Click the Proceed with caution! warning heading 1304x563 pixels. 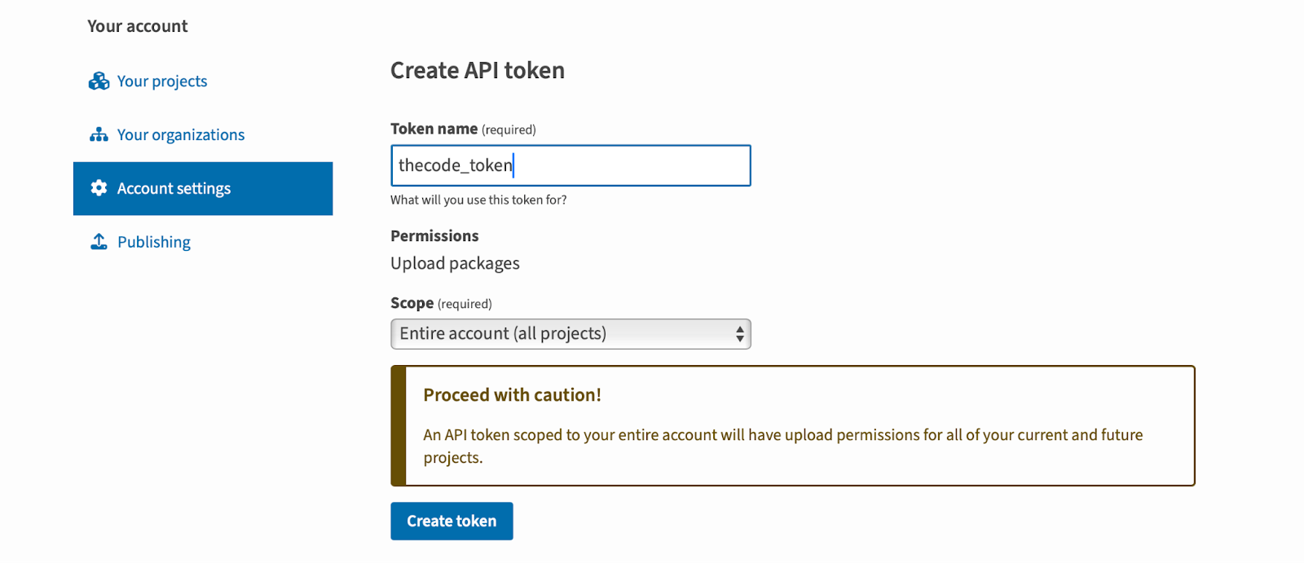512,395
